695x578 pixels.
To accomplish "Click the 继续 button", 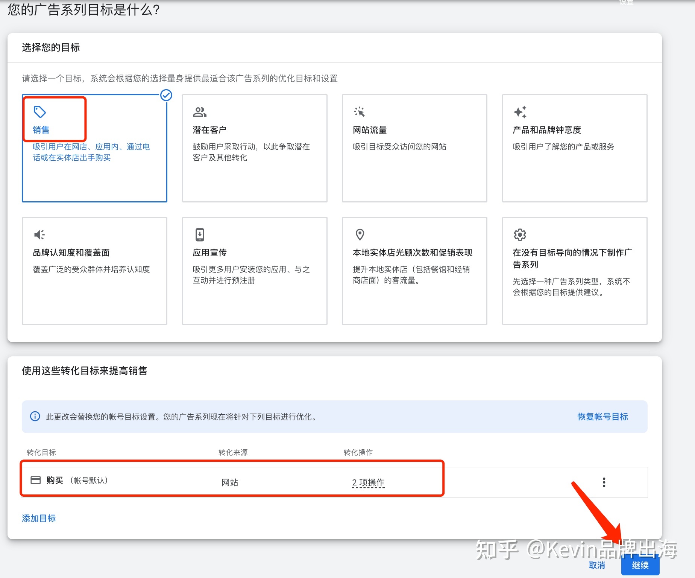I will click(640, 565).
